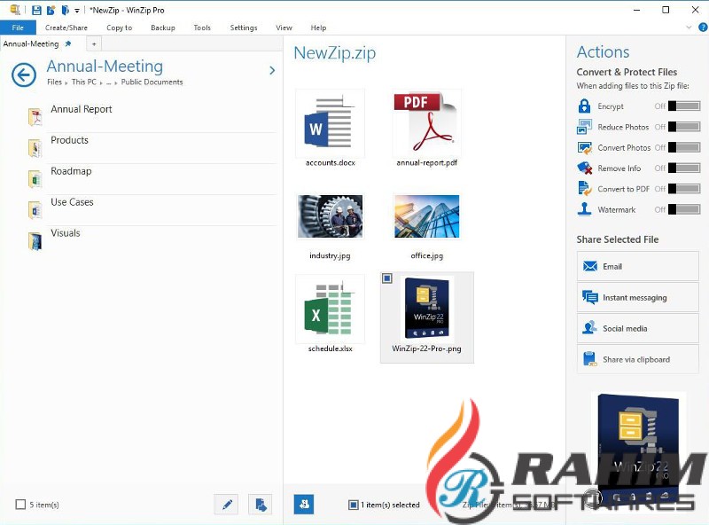Collapse the ribbon with the chevron
Screen dimensions: 709x525
coord(689,27)
